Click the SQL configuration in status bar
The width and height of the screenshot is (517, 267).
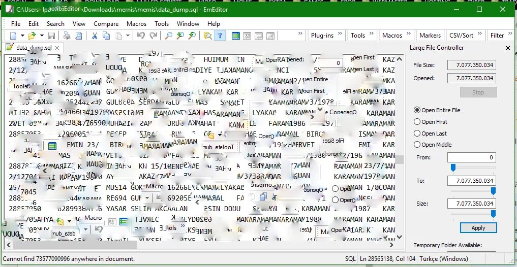(350, 259)
